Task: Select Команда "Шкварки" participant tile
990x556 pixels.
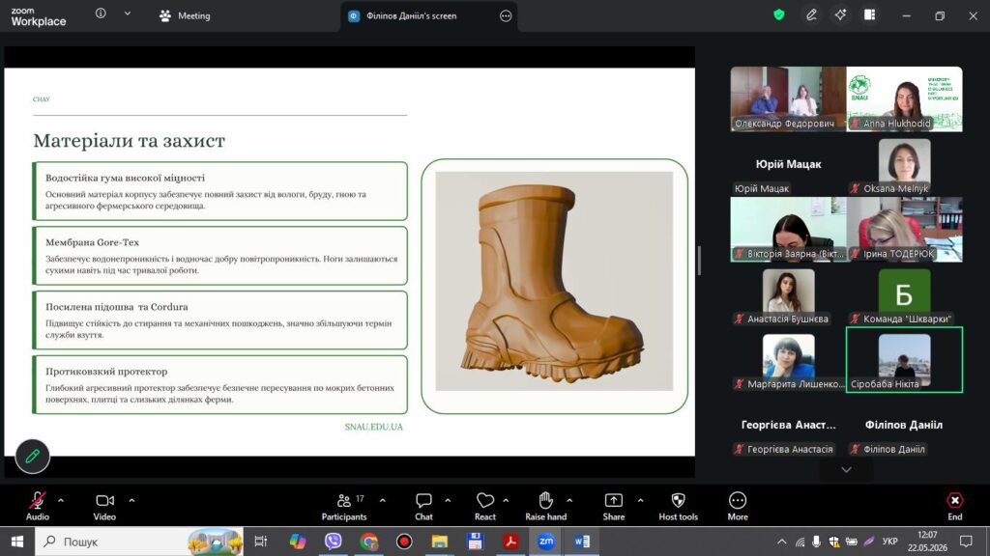Action: 904,295
